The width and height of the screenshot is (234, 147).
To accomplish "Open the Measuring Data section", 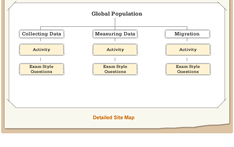I will click(115, 34).
